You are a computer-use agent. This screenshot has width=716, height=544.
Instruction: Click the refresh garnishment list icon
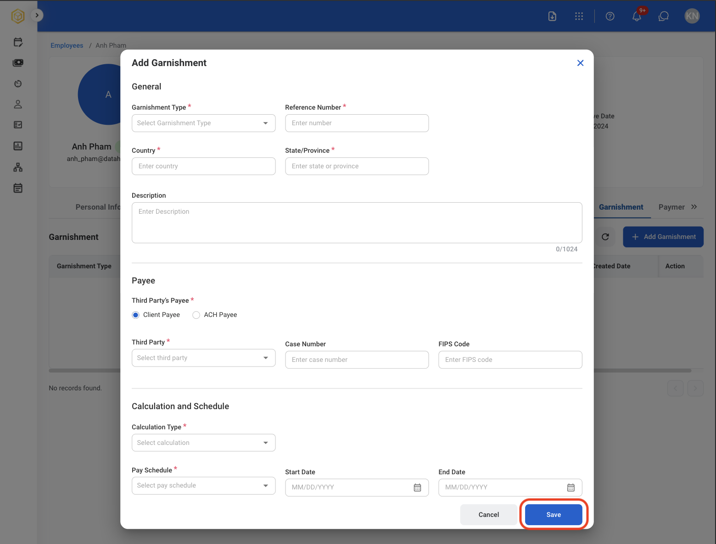pyautogui.click(x=605, y=237)
